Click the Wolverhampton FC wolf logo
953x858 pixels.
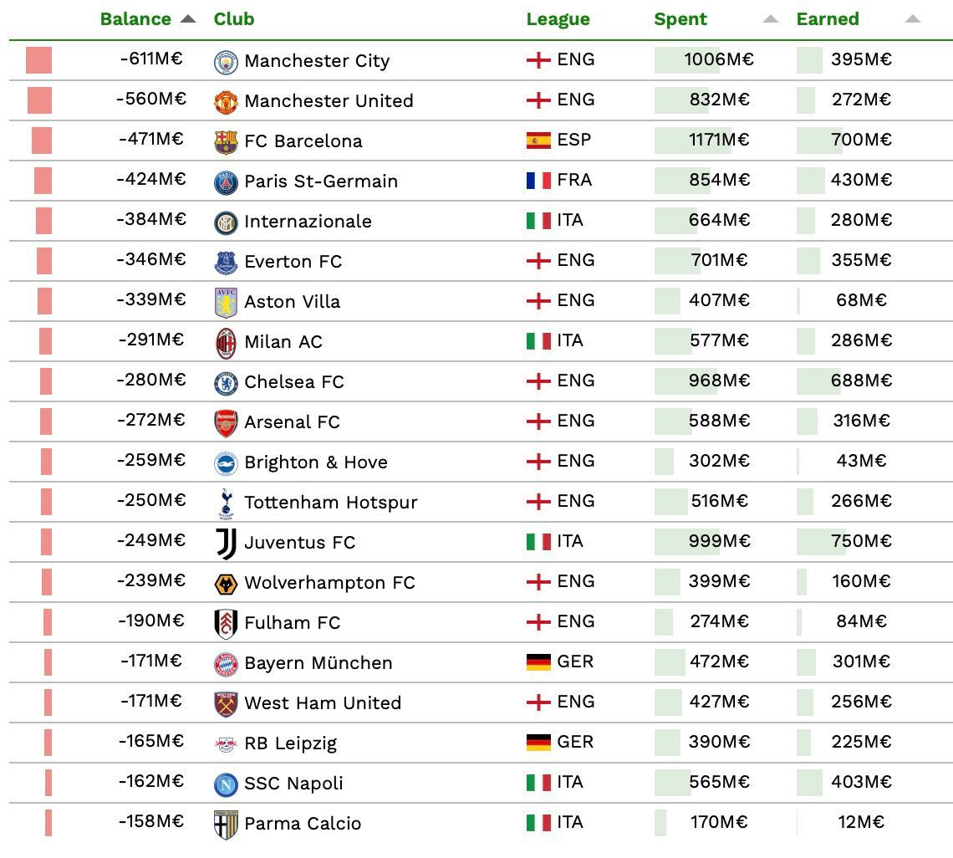pyautogui.click(x=226, y=584)
